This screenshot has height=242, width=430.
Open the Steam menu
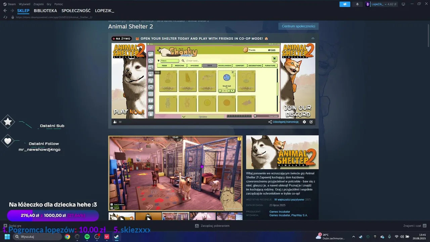pos(9,4)
